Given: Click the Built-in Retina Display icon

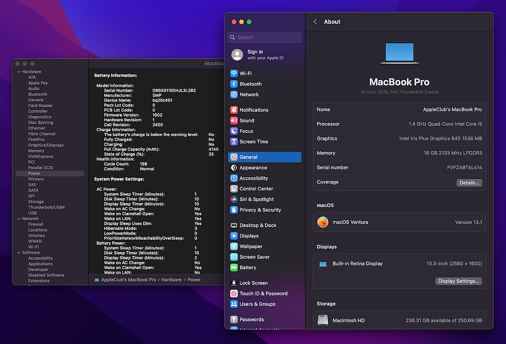Looking at the screenshot, I should (x=323, y=264).
